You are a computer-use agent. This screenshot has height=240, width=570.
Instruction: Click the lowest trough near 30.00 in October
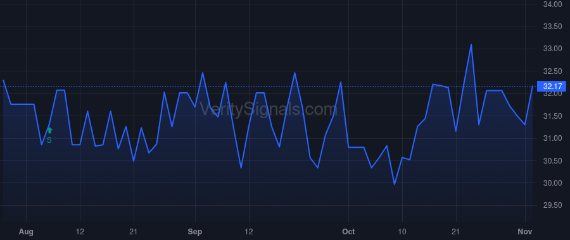coord(395,184)
